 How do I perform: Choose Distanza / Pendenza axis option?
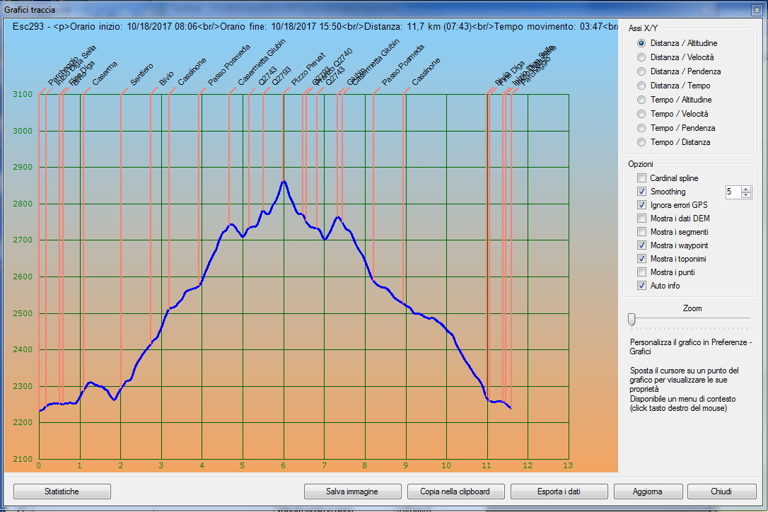coord(641,71)
